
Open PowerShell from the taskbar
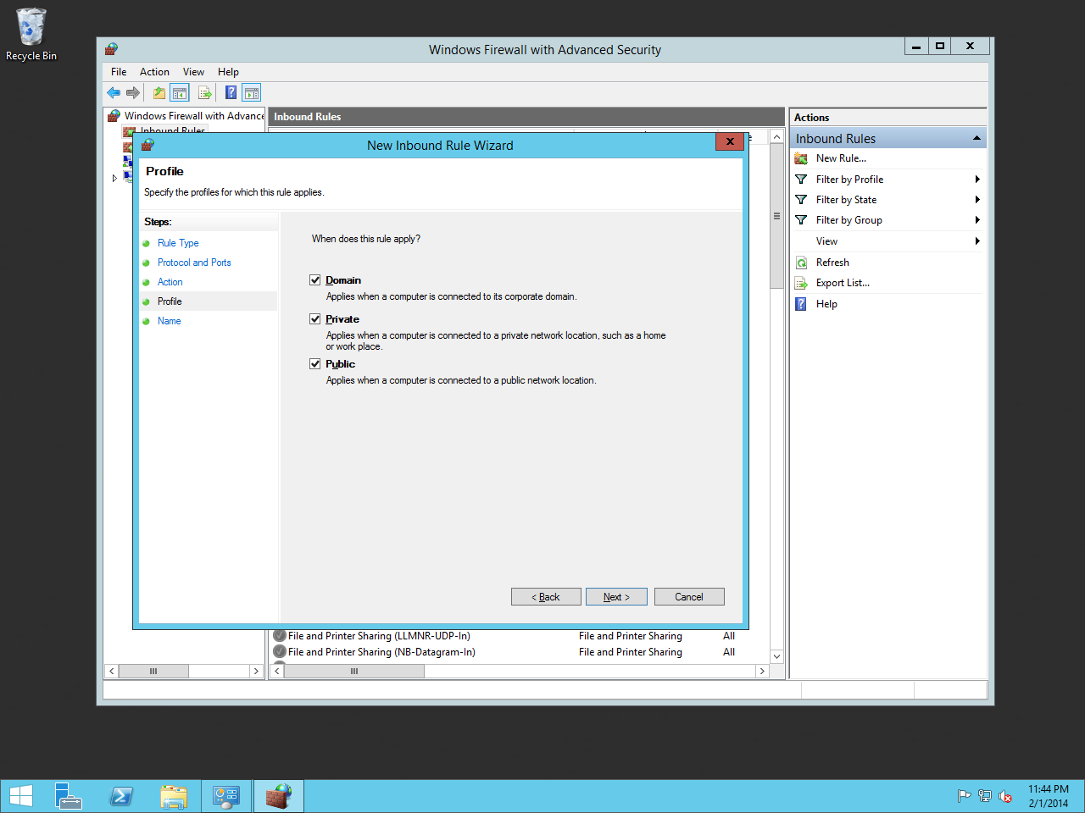(x=121, y=796)
